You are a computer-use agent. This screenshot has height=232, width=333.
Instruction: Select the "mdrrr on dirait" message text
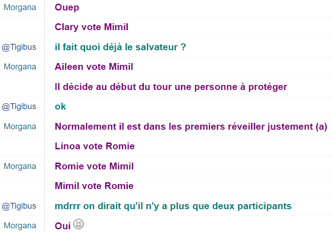[x=173, y=206]
